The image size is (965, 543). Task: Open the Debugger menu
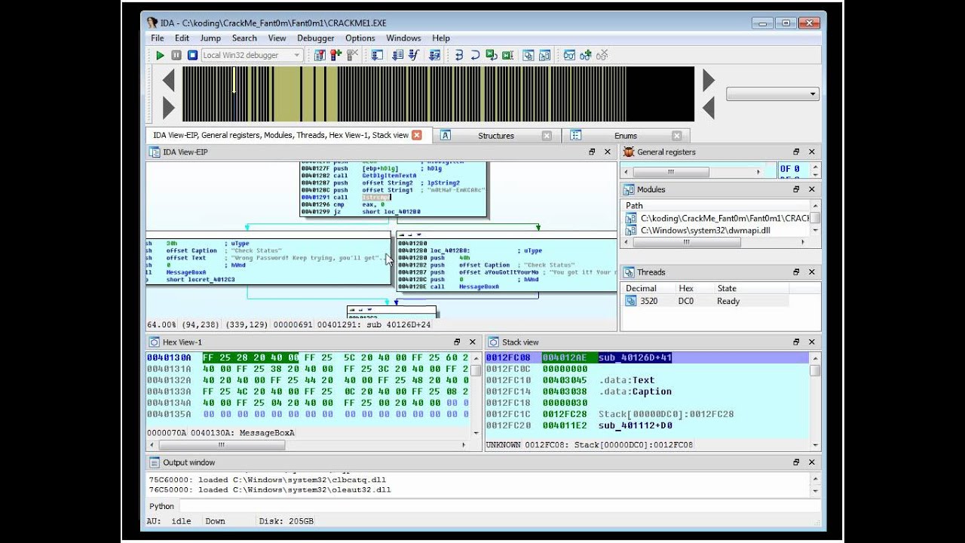tap(316, 38)
